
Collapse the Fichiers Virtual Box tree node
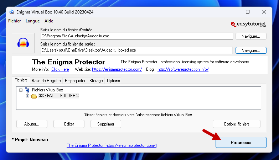pos(21,90)
